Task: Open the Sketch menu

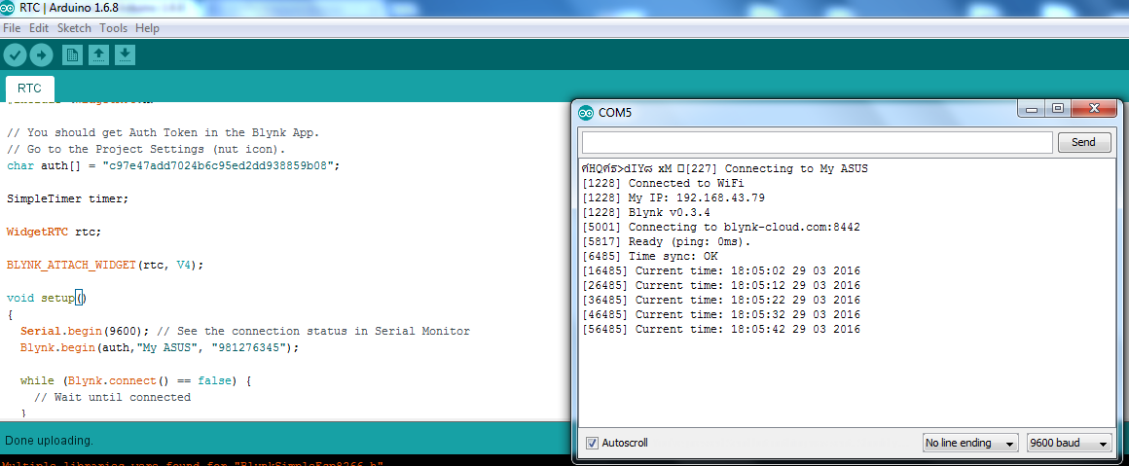Action: (74, 28)
